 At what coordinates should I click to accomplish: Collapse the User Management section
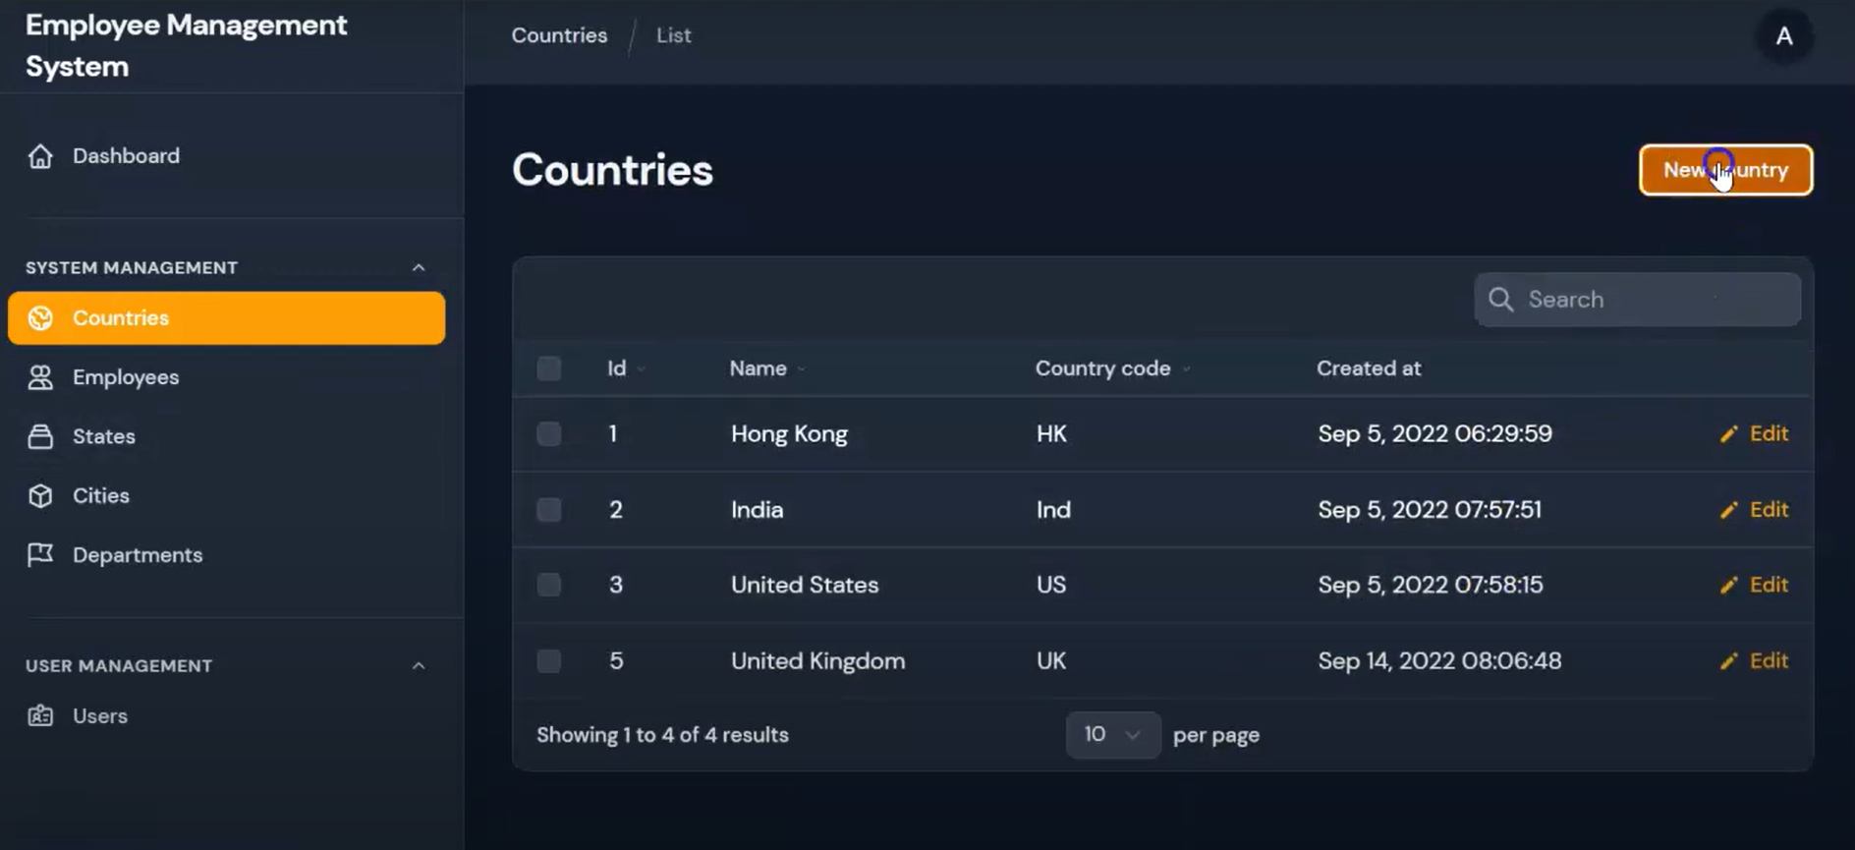click(x=419, y=666)
